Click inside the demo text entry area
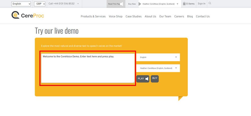251x116 pixels. 88,68
